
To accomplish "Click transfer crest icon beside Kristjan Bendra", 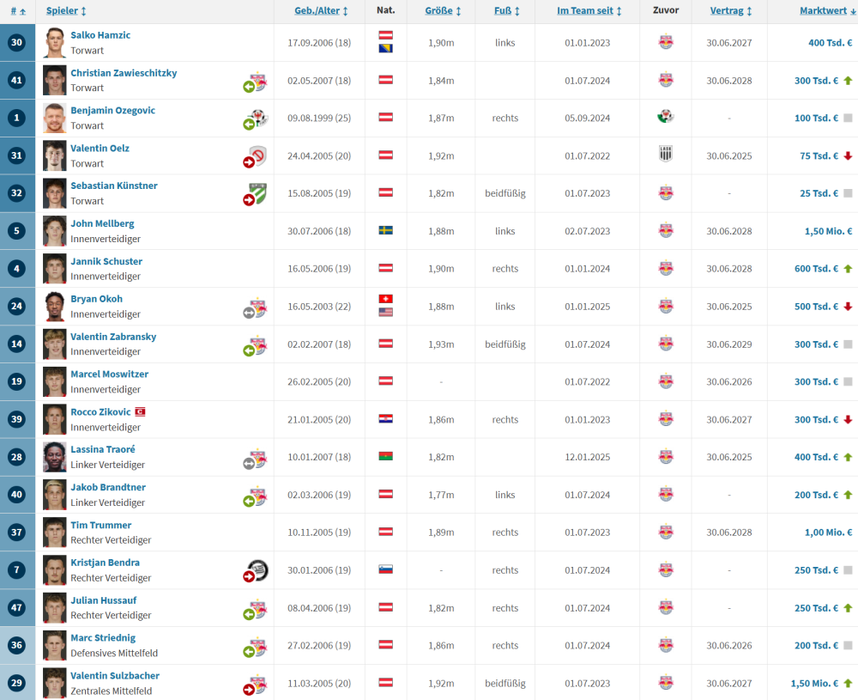I will (255, 570).
